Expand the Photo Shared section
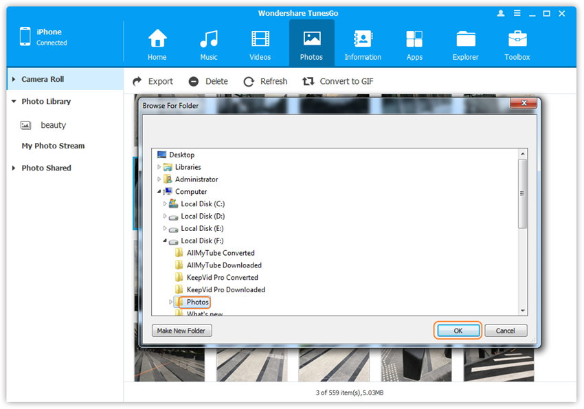The height and width of the screenshot is (409, 584). click(x=14, y=168)
